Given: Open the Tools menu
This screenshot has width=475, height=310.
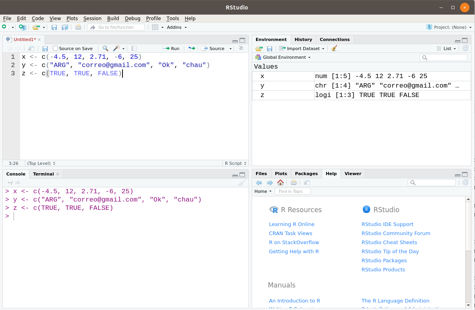Looking at the screenshot, I should [x=173, y=19].
